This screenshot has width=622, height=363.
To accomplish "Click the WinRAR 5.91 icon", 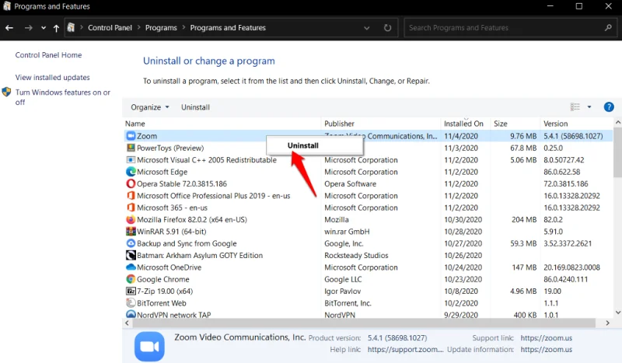I will click(131, 231).
